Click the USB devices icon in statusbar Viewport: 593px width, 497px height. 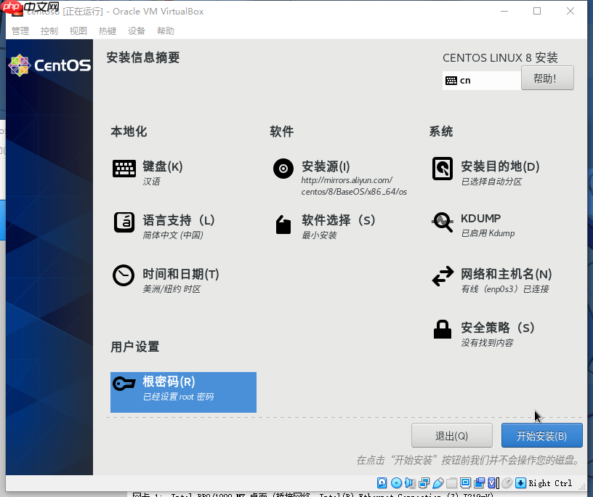(437, 482)
